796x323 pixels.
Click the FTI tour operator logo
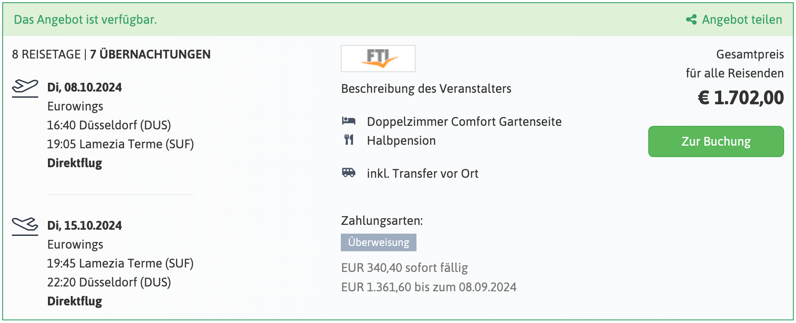pyautogui.click(x=378, y=59)
